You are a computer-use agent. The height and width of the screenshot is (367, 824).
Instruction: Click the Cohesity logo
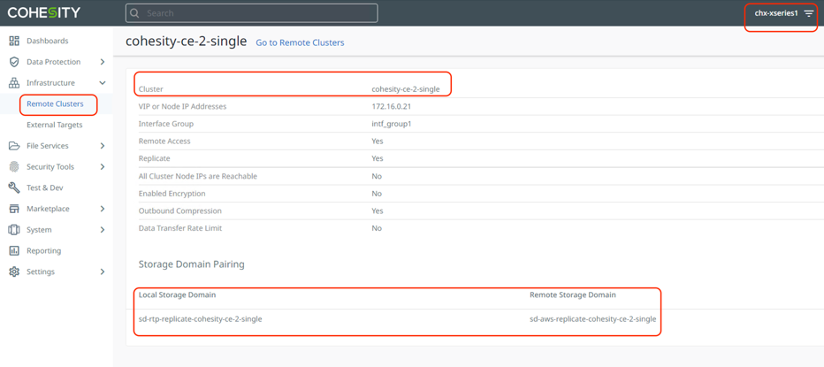point(43,12)
